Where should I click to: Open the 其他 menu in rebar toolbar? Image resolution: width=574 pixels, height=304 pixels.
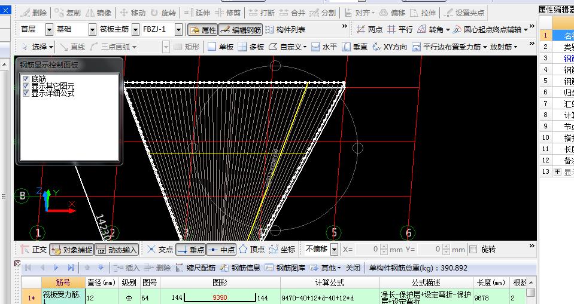(325, 268)
